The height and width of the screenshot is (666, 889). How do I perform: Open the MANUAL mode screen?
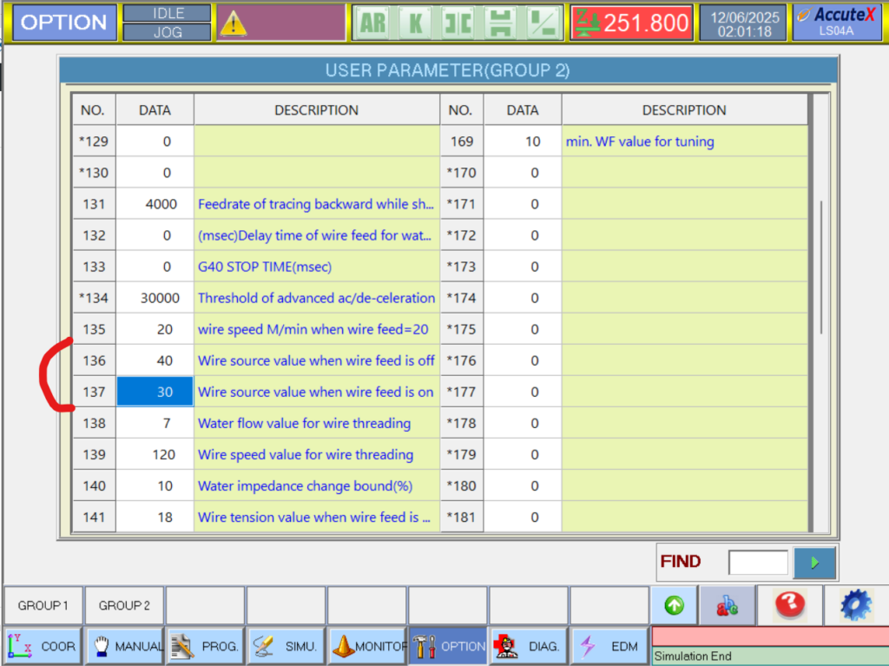(124, 646)
